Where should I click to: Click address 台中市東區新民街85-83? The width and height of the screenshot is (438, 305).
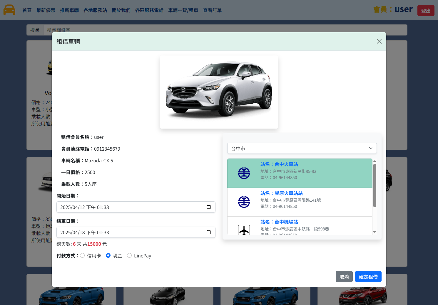(x=295, y=171)
